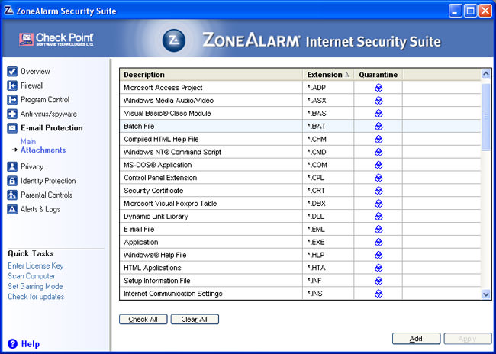Screen dimensions: 496x354
Task: Select the Windows Media Audio/Video row
Action: click(x=300, y=101)
